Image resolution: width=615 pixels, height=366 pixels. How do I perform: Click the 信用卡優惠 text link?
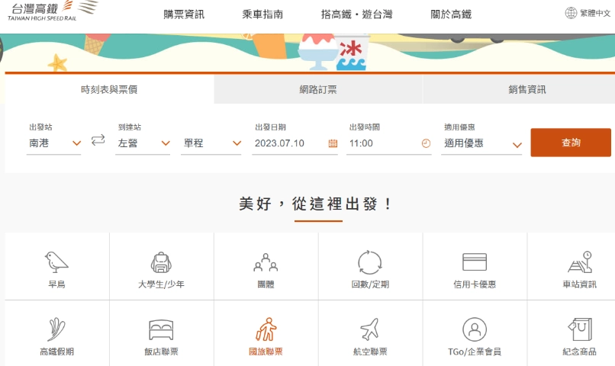[x=475, y=284]
